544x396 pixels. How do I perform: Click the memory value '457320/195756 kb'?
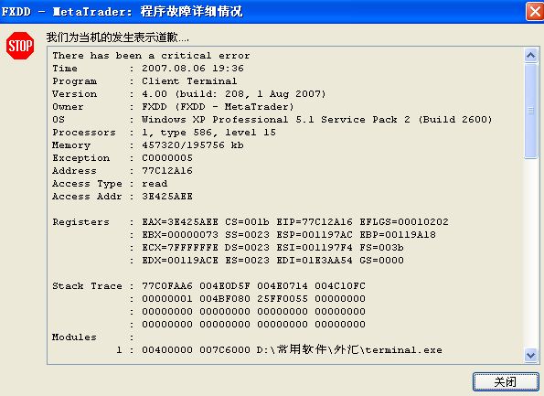point(193,145)
